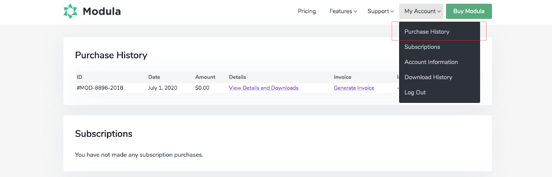The image size is (552, 177).
Task: Click the no subscription purchases message
Action: pos(139,155)
